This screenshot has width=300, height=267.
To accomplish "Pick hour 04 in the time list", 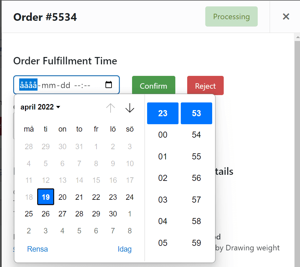I will click(x=162, y=221).
